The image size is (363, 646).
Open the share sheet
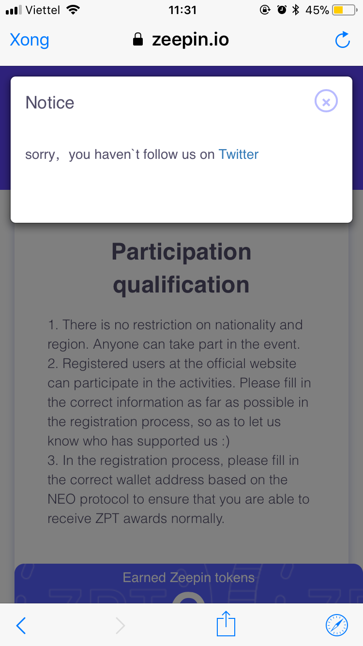click(226, 624)
